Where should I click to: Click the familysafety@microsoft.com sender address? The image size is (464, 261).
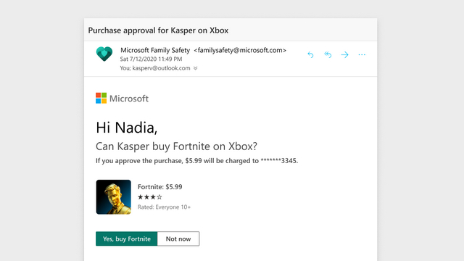pos(240,50)
